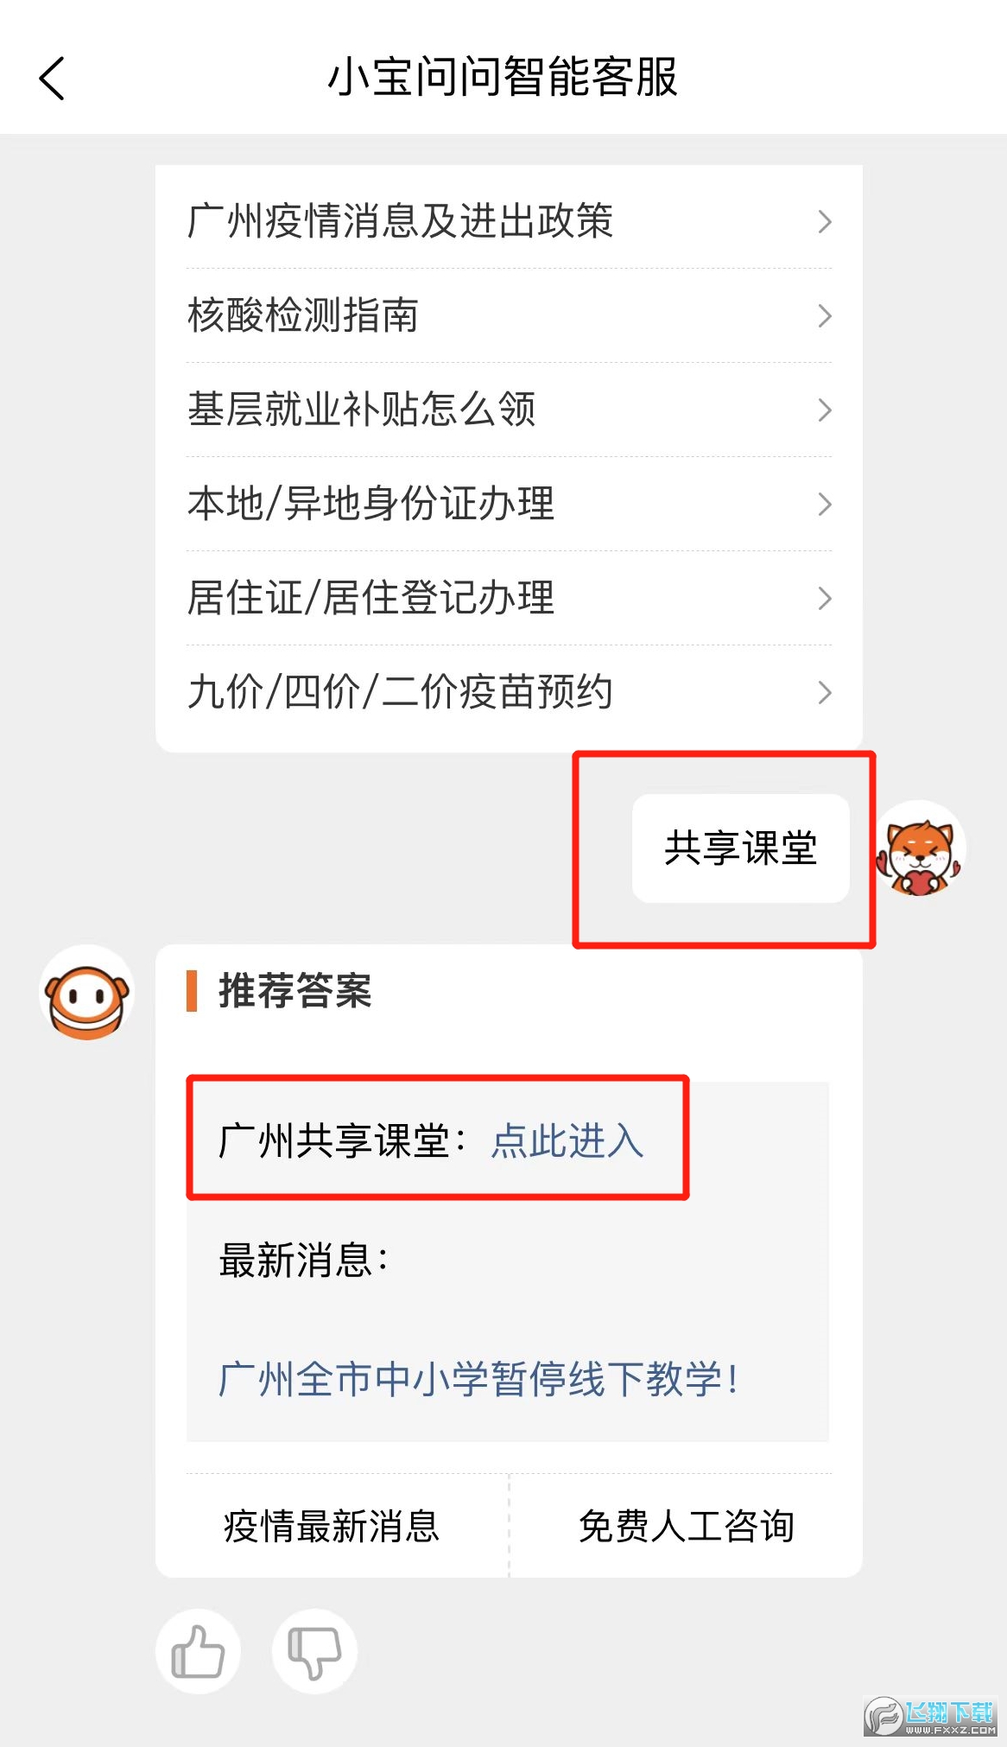Tap the thumbs-up feedback icon

198,1651
